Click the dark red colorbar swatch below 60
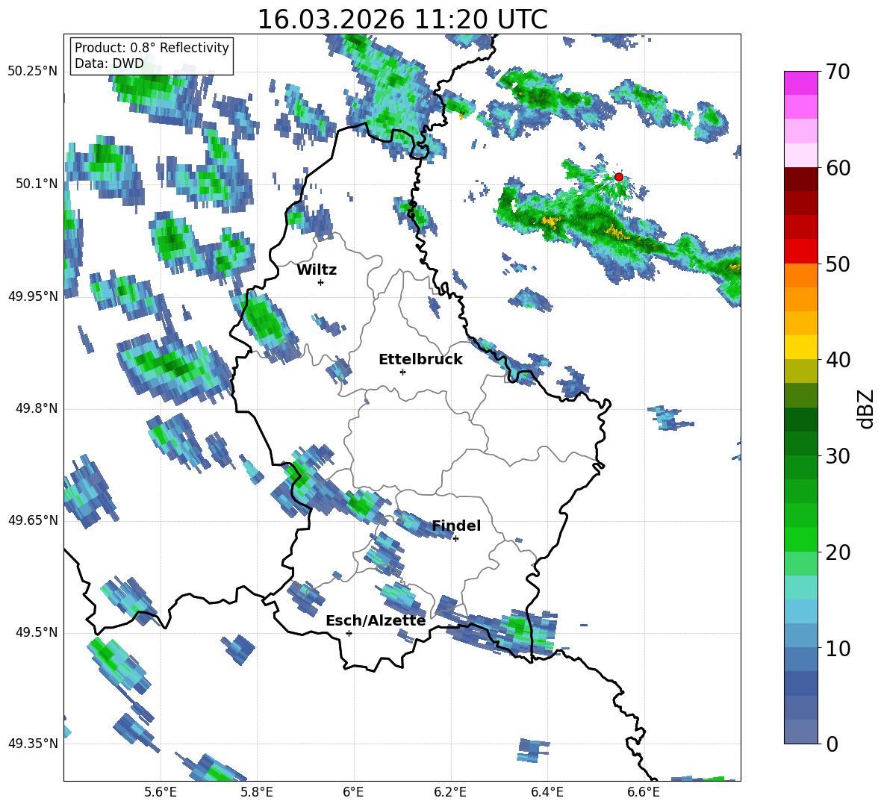The image size is (884, 807). tap(800, 179)
